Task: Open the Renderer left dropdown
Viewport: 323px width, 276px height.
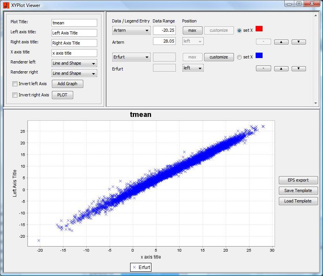Action: click(74, 63)
